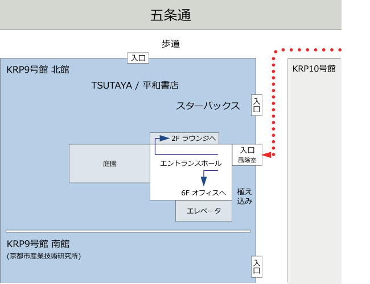Select the KRP9号館 南館 label
This screenshot has width=370, height=284.
38,244
